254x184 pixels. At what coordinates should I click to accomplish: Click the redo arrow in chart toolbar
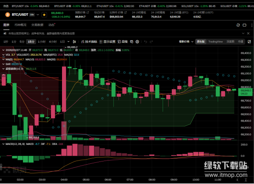[x=151, y=42]
